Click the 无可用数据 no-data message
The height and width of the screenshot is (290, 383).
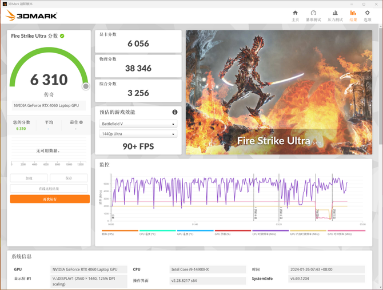(48, 151)
